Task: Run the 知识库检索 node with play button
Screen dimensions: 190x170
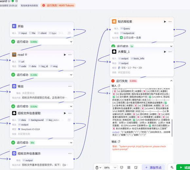Action: coord(165,22)
